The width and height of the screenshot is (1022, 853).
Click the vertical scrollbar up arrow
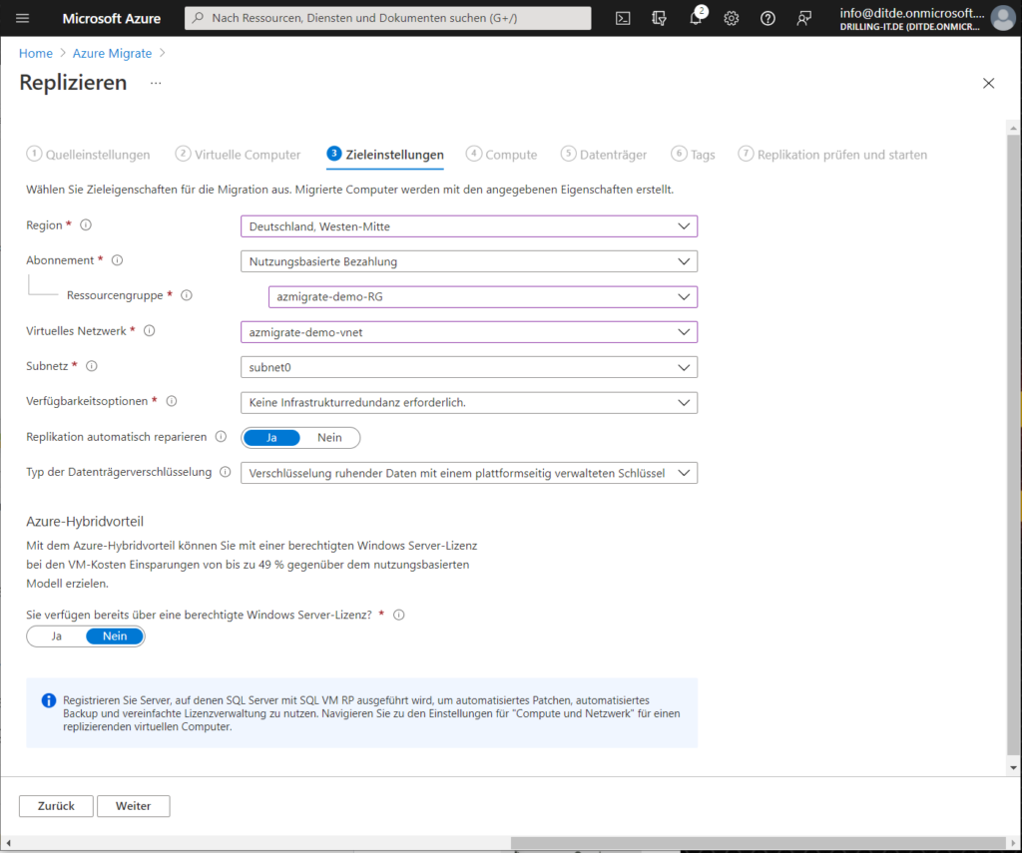[x=1013, y=129]
